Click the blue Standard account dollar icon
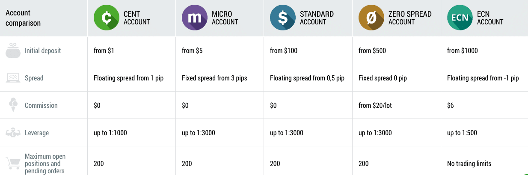The height and width of the screenshot is (175, 528). click(x=283, y=18)
